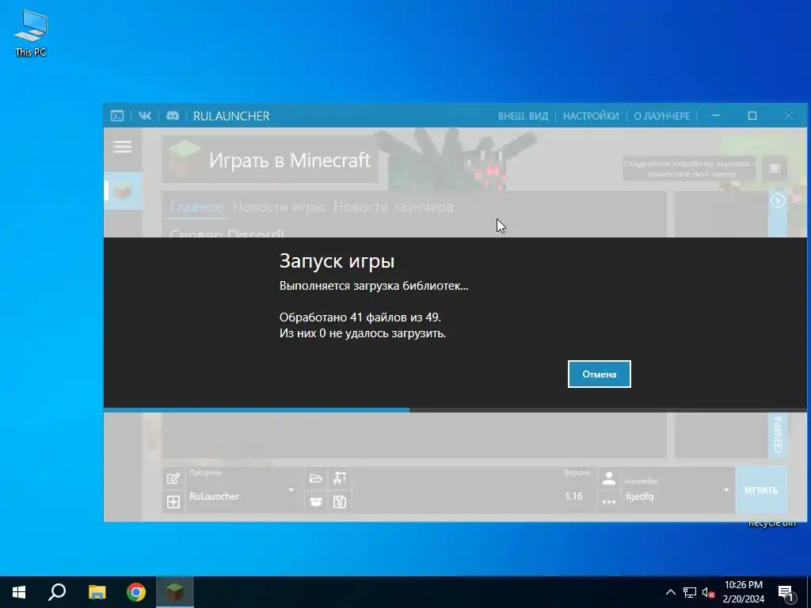This screenshot has width=811, height=608.
Task: Open НАСТРОЙКИ settings menu
Action: [x=591, y=116]
